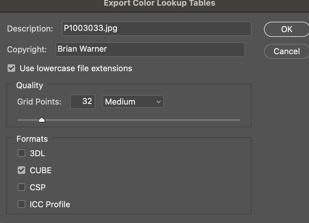This screenshot has height=223, width=309.
Task: Click the Medium dropdown chevron arrow
Action: pyautogui.click(x=158, y=102)
